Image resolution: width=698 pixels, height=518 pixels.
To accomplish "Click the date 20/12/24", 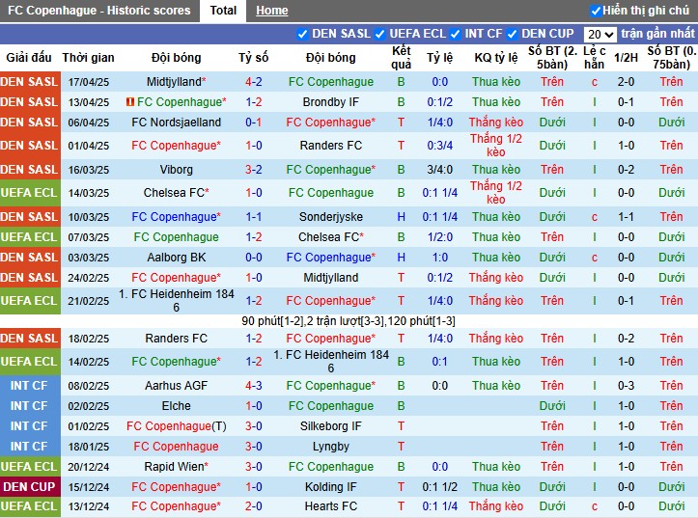I will click(x=88, y=467).
